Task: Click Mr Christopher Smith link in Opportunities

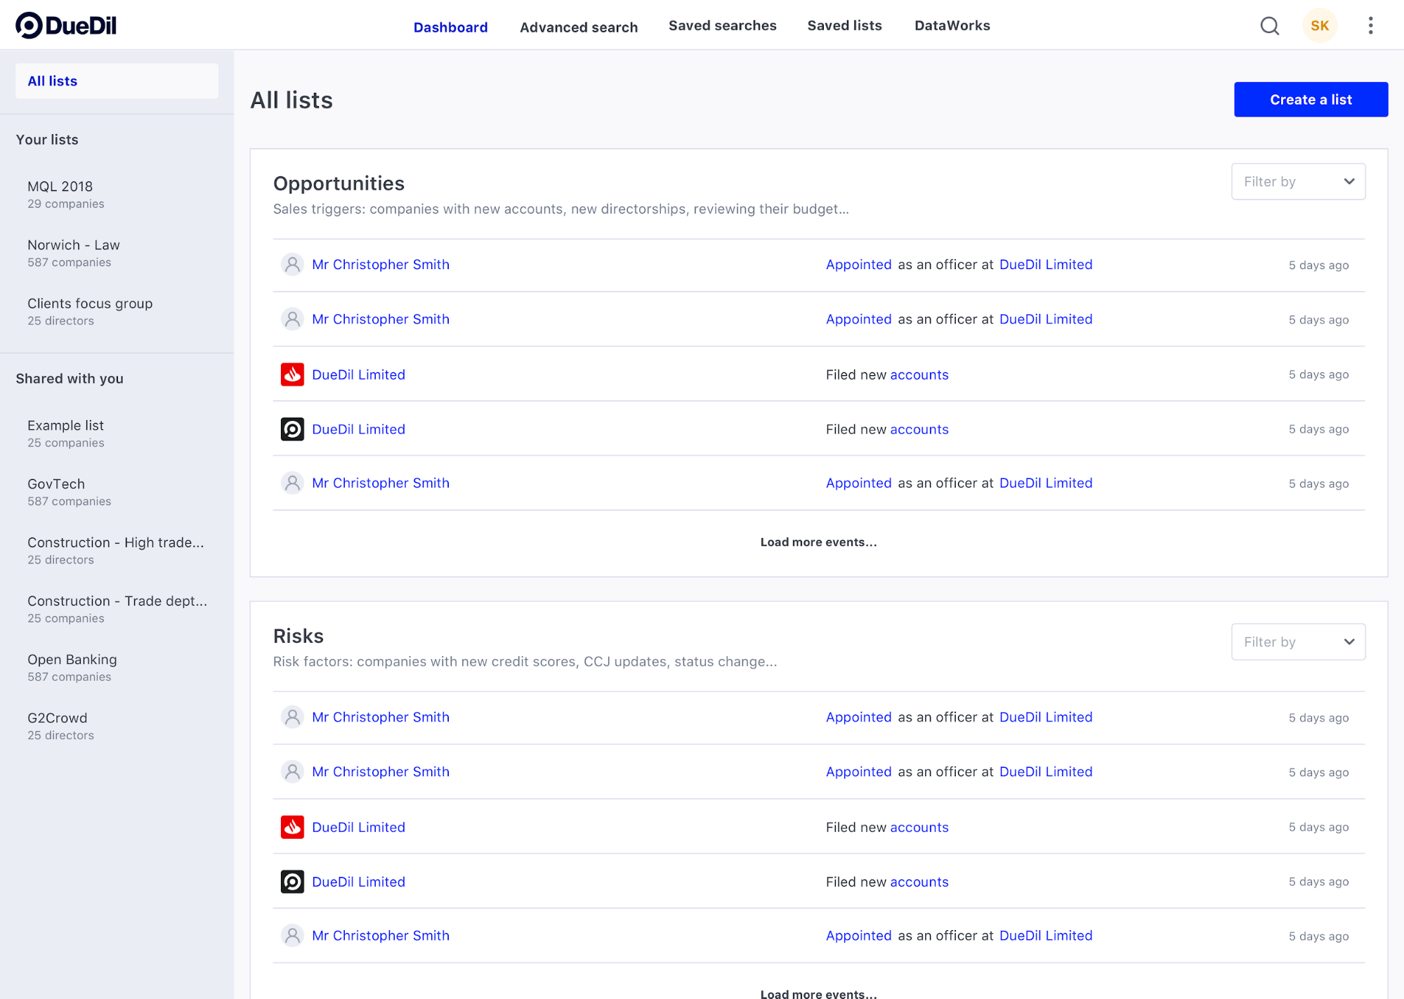Action: pos(381,264)
